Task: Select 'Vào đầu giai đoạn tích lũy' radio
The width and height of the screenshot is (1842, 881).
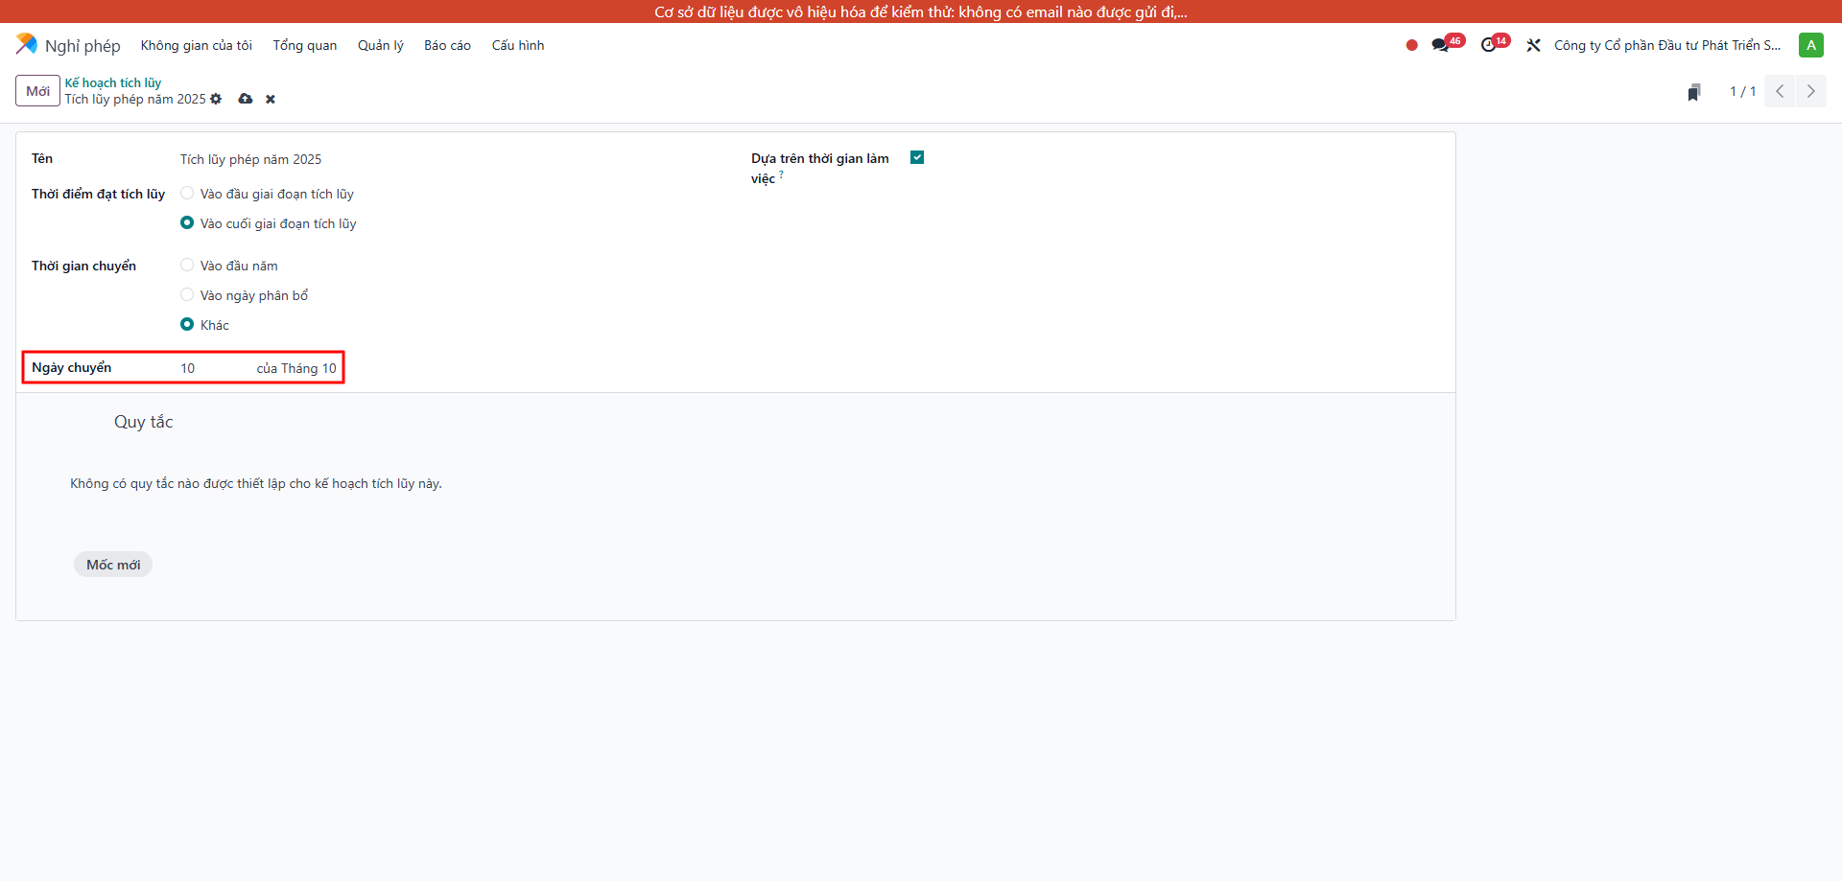Action: click(x=187, y=193)
